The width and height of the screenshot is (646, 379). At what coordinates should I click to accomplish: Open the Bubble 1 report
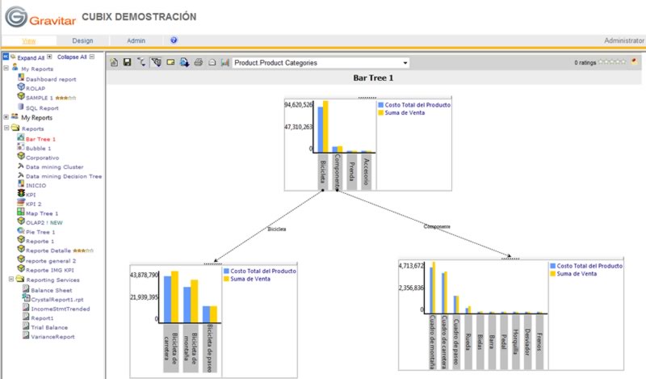[x=38, y=148]
